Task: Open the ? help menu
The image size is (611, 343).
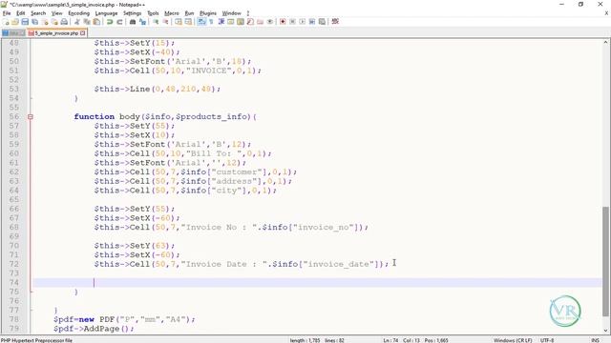Action: pos(248,13)
